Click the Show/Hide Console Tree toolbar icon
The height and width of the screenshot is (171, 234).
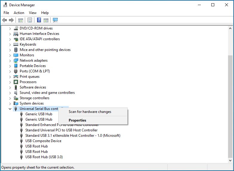tap(21, 20)
